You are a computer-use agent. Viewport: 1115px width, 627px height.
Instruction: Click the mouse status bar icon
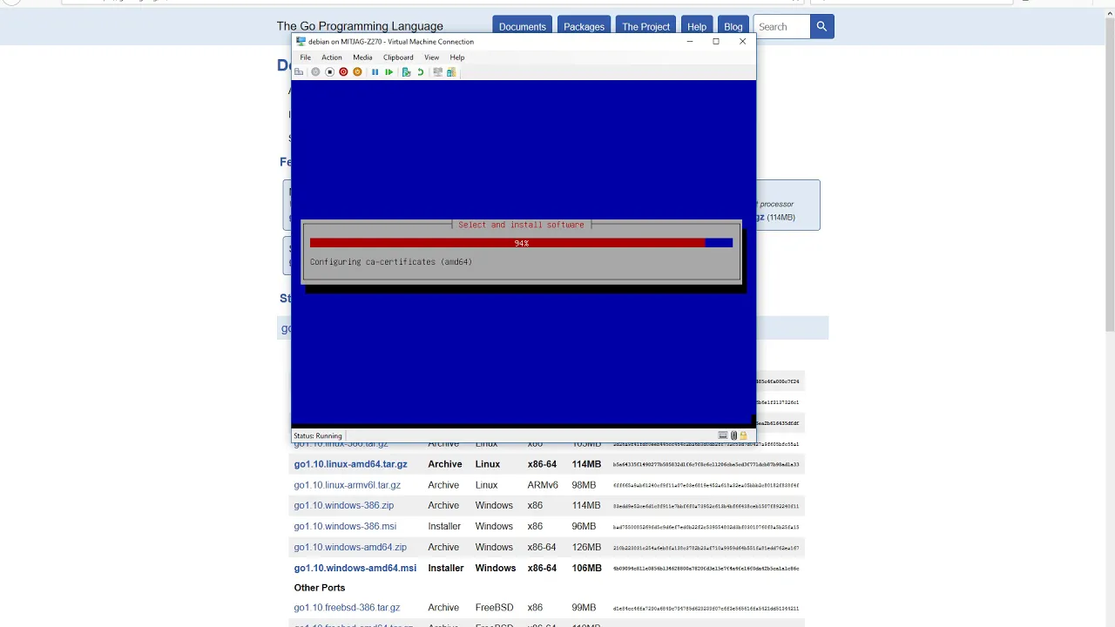pyautogui.click(x=733, y=435)
